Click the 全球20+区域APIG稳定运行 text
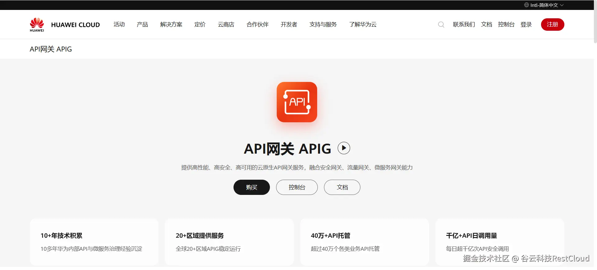 coord(208,249)
